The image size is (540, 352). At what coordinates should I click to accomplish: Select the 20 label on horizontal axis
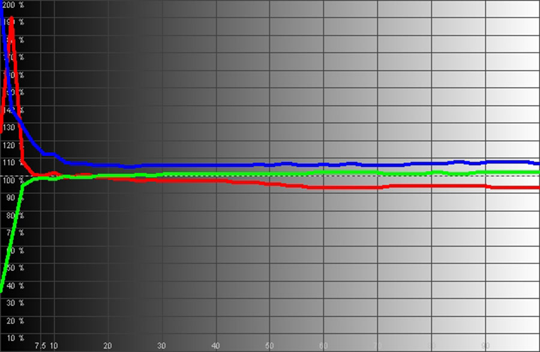tap(108, 346)
